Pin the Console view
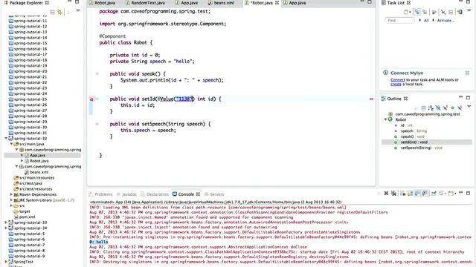476x267 pixels. click(x=434, y=194)
